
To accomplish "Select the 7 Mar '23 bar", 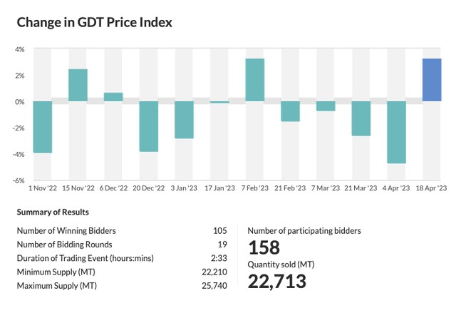I will tap(326, 106).
